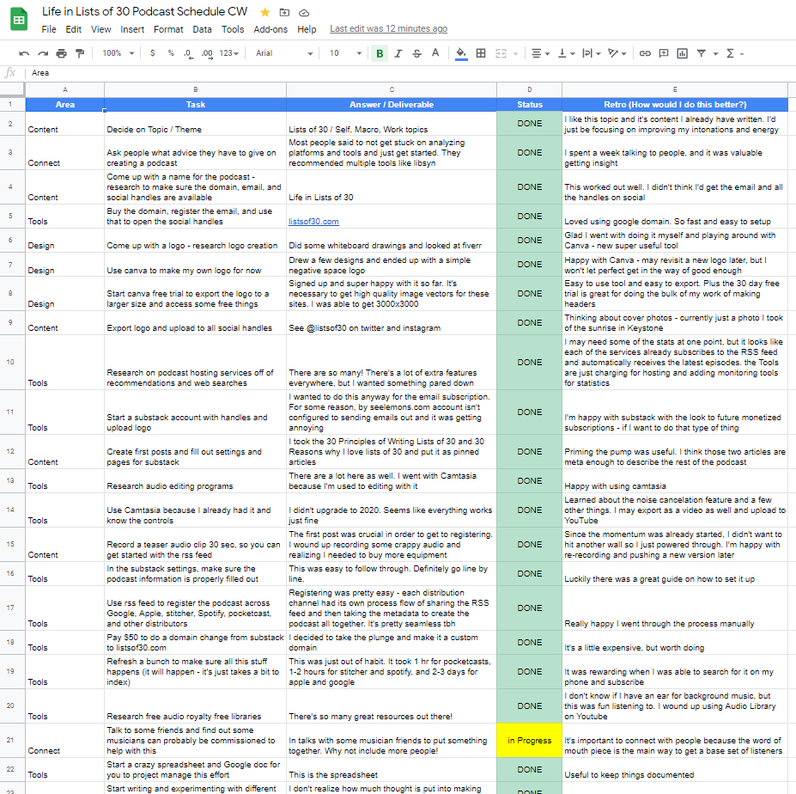The image size is (796, 794).
Task: Open more formats 123 dropdown
Action: pyautogui.click(x=228, y=53)
